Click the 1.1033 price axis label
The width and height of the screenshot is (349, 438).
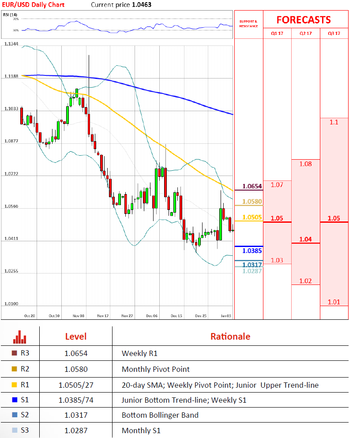tap(11, 109)
